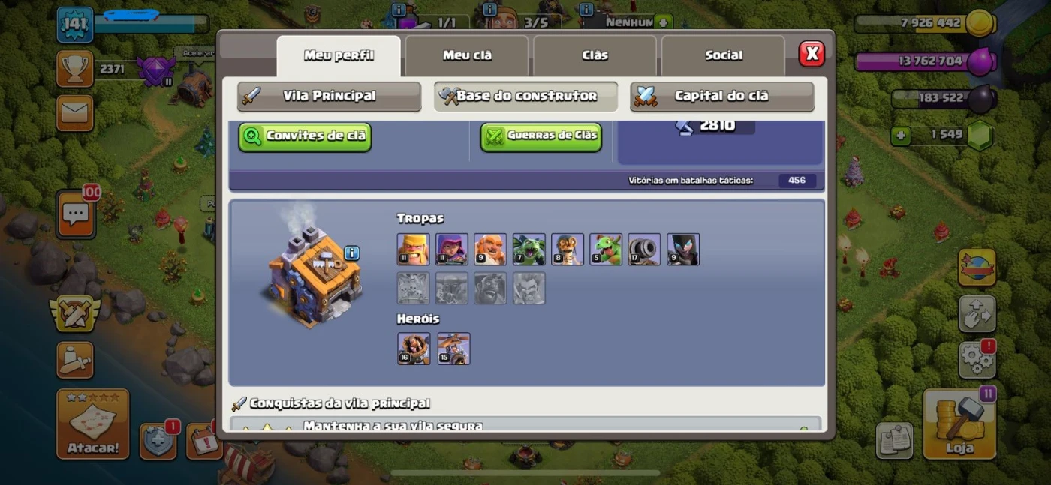Click the Builder Hall info icon
Screen dimensions: 1051x485
(351, 253)
